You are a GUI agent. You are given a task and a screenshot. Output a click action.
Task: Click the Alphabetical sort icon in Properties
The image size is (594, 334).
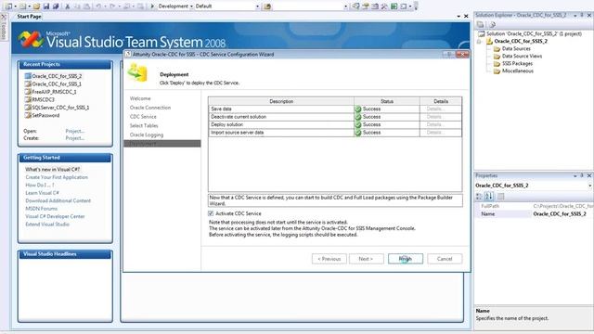click(x=489, y=196)
